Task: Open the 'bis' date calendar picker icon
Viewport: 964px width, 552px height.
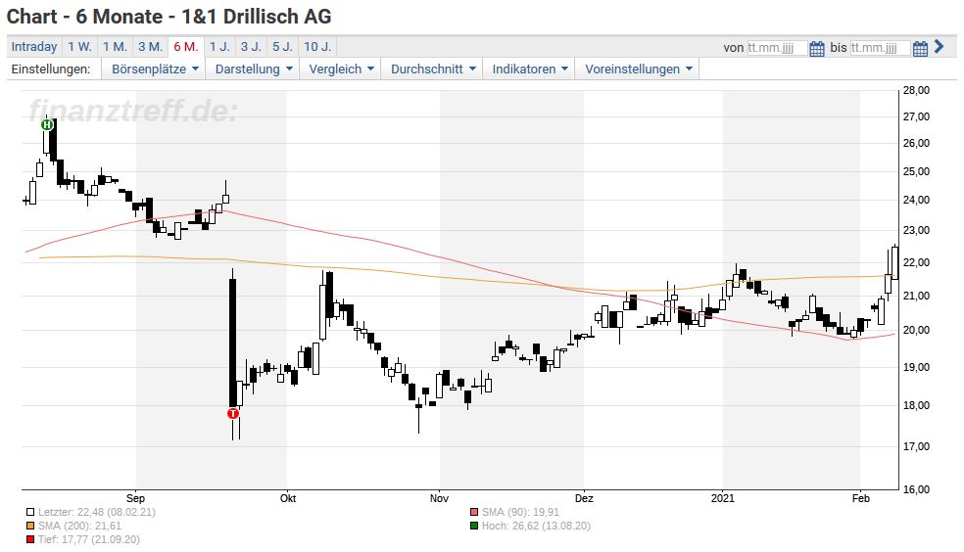Action: click(x=920, y=49)
